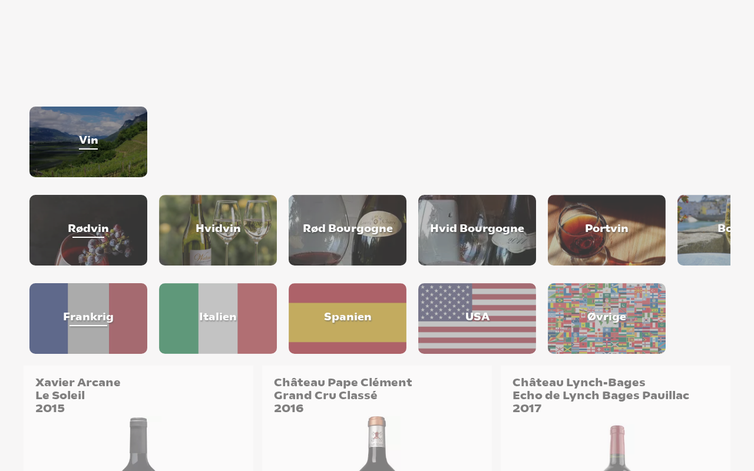The width and height of the screenshot is (754, 471).
Task: Open the Rød Bourgogne tile
Action: coord(348,230)
